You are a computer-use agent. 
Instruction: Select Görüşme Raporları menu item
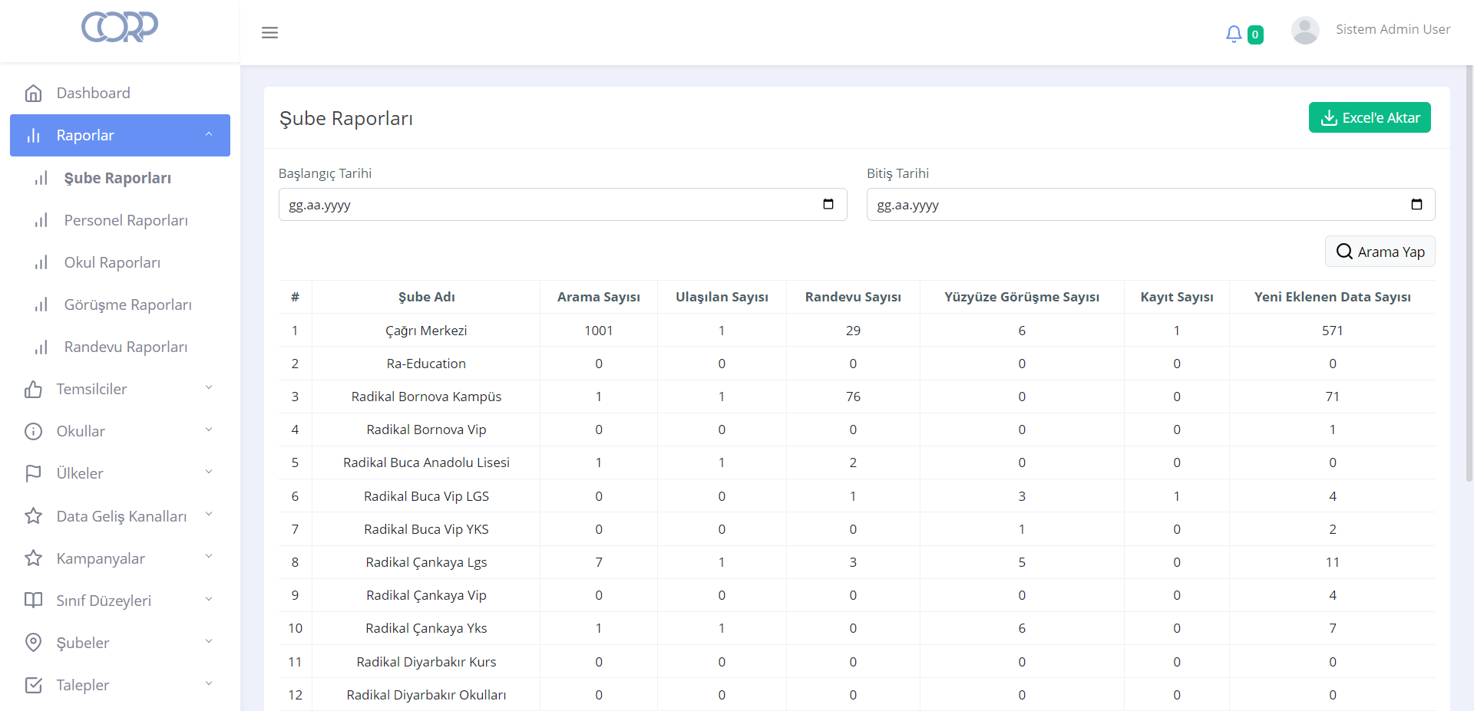127,304
